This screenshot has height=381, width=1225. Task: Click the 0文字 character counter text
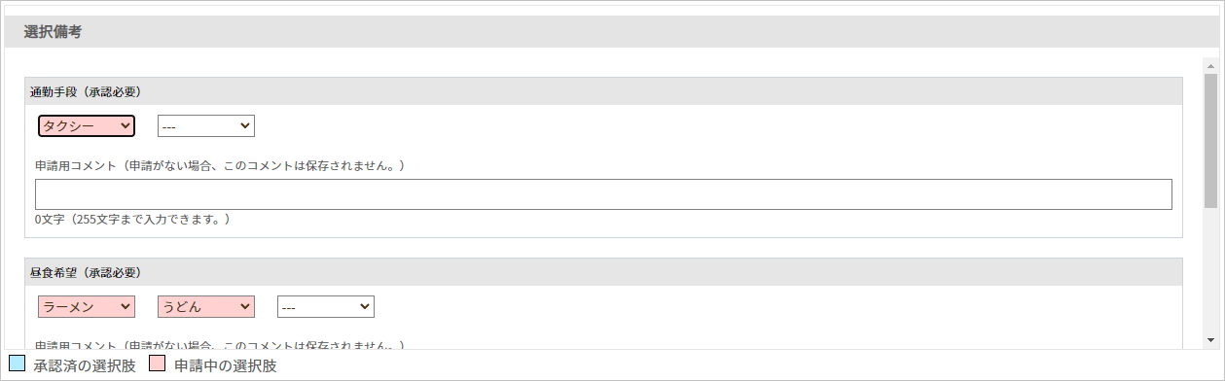[x=132, y=220]
